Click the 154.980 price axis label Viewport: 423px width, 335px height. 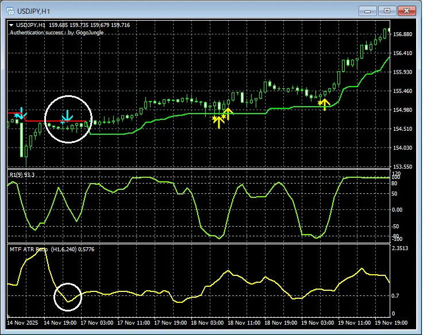point(402,110)
